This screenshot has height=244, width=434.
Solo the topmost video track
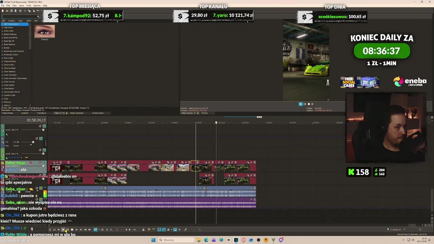point(44,126)
